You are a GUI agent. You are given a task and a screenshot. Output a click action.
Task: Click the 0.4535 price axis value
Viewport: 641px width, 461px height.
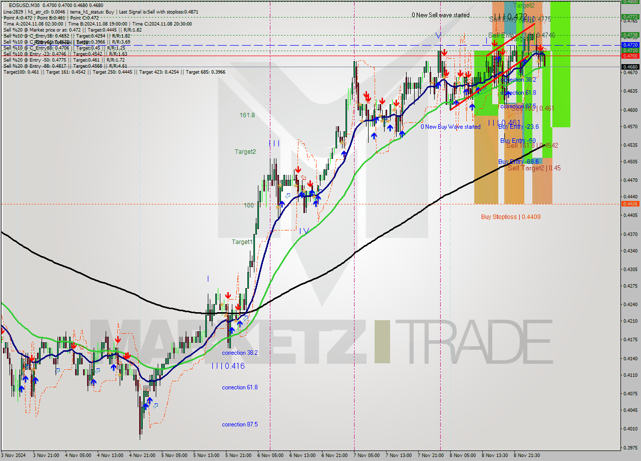tap(630, 144)
